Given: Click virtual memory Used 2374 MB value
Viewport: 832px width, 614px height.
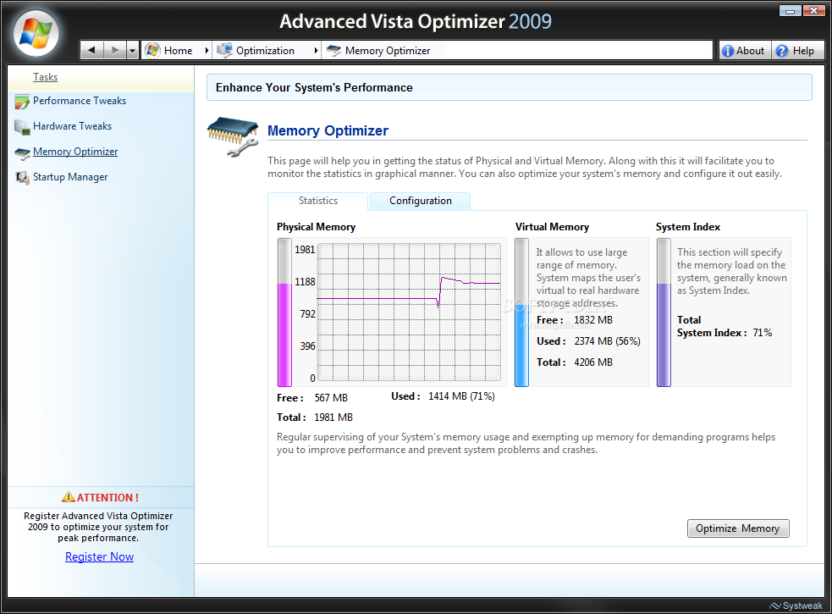Looking at the screenshot, I should click(607, 341).
